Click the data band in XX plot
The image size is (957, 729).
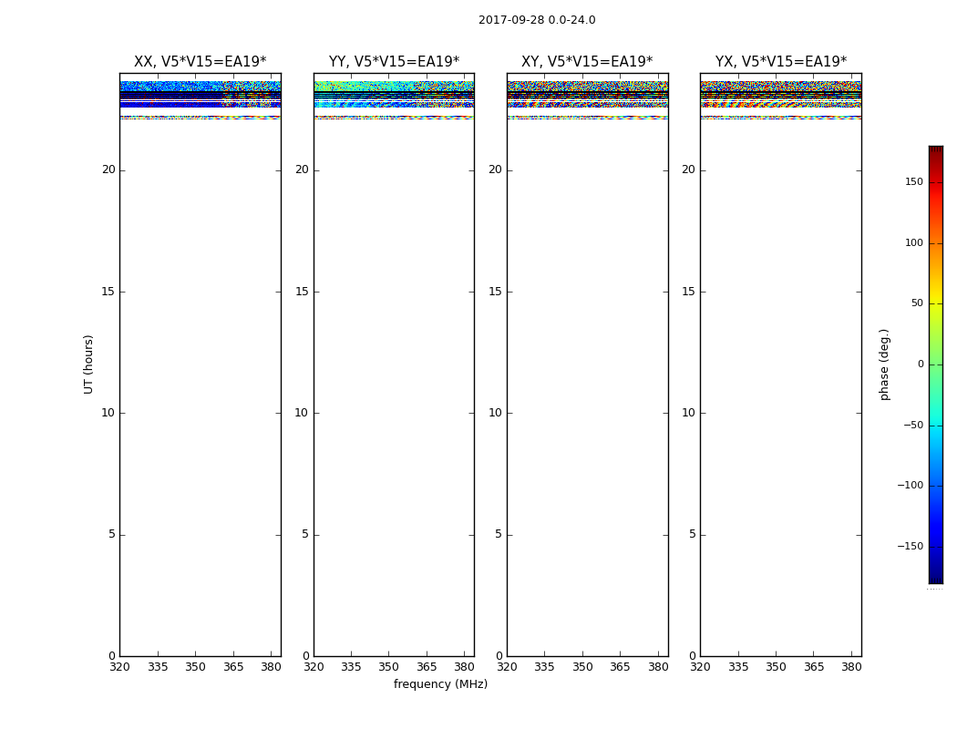click(201, 95)
